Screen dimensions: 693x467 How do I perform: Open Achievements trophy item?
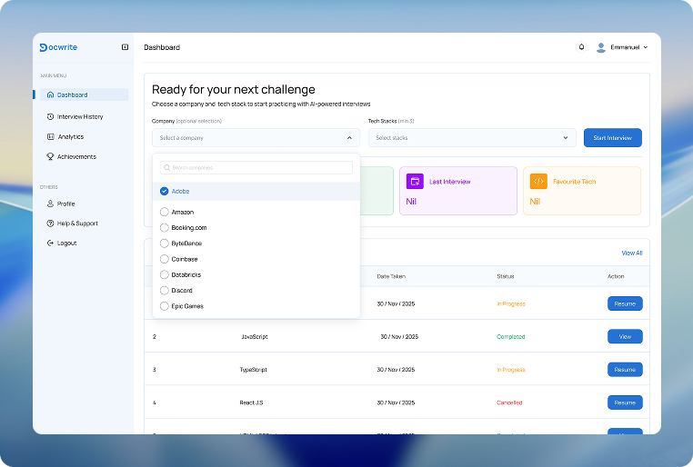coord(72,156)
